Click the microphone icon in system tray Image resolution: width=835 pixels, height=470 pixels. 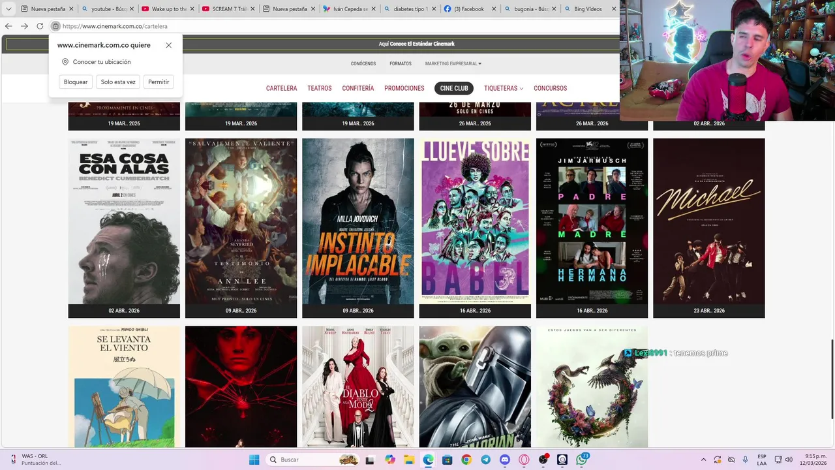tap(745, 460)
